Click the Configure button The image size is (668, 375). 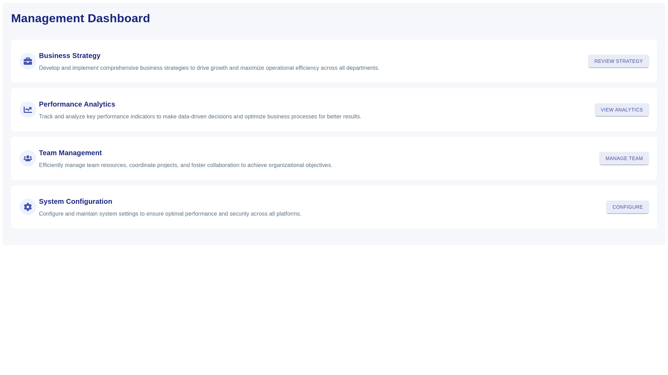point(627,207)
